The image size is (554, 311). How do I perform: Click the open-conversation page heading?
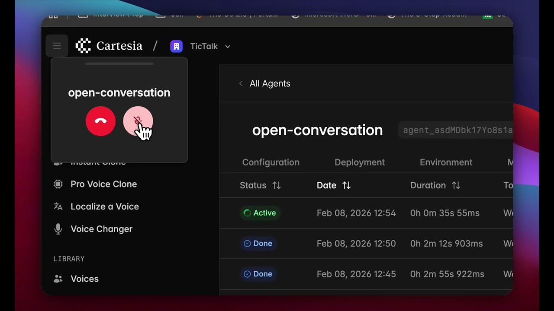coord(318,130)
